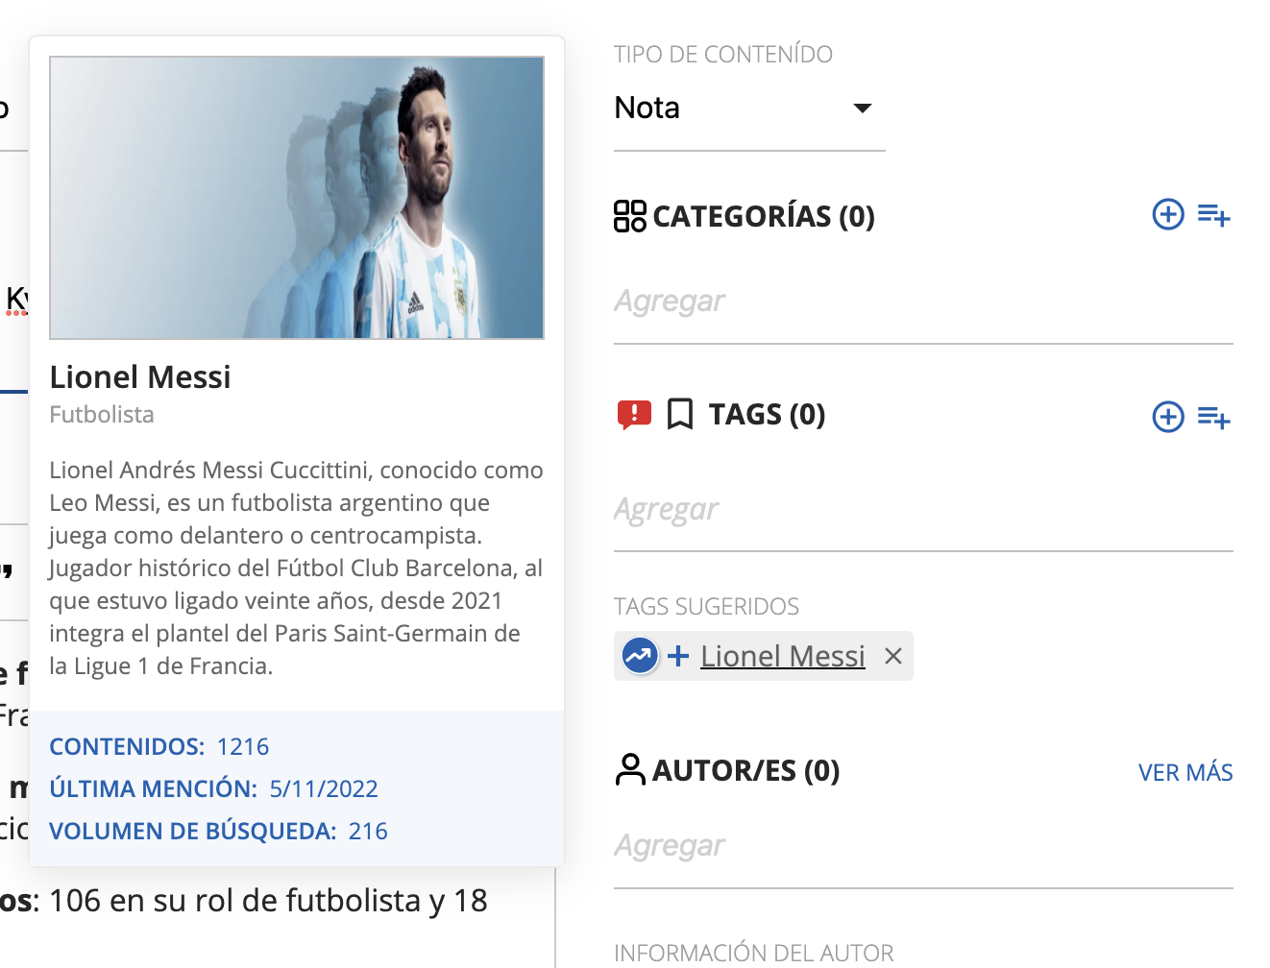
Task: Select Nota content type value
Action: click(647, 109)
